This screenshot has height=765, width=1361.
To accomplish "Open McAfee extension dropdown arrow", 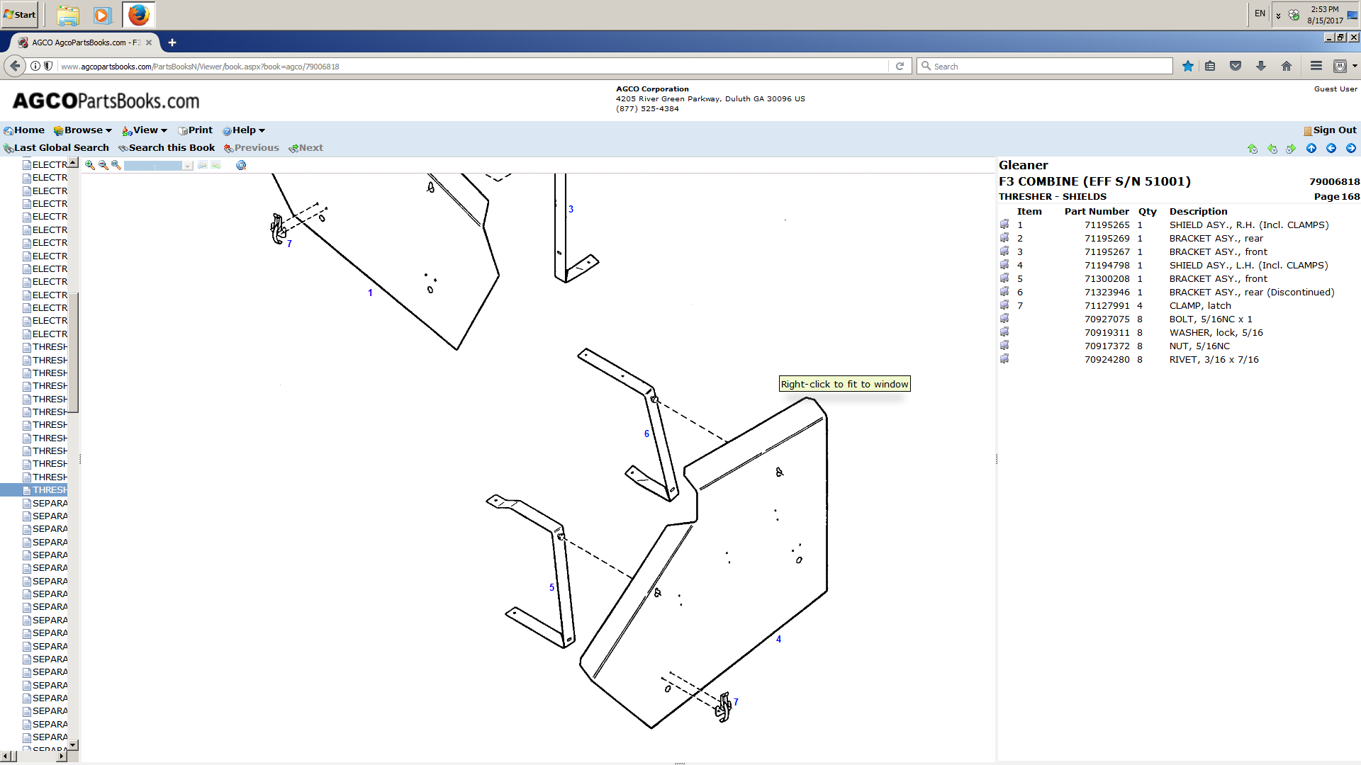I will (x=1355, y=66).
